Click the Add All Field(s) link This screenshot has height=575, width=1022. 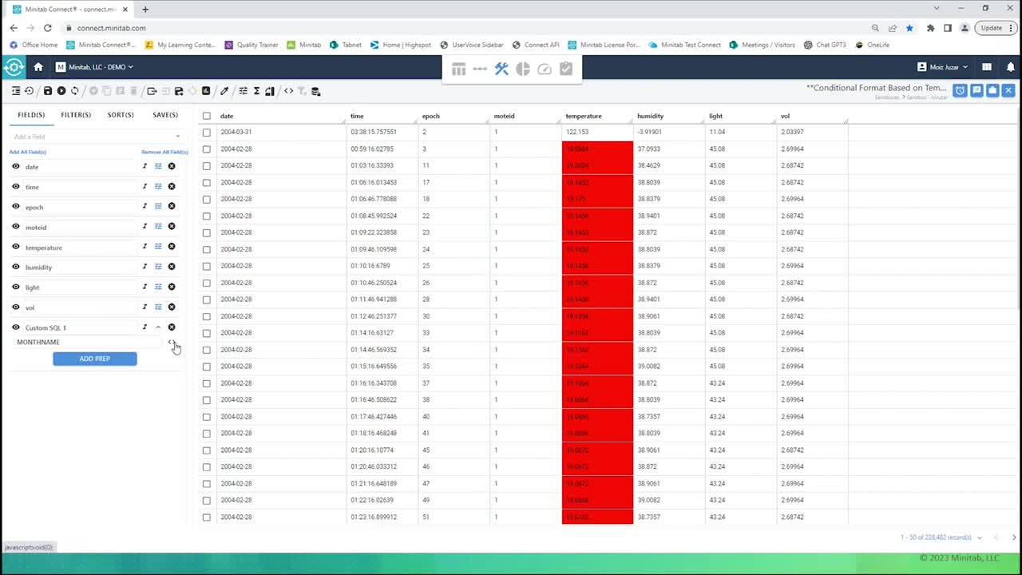point(29,152)
